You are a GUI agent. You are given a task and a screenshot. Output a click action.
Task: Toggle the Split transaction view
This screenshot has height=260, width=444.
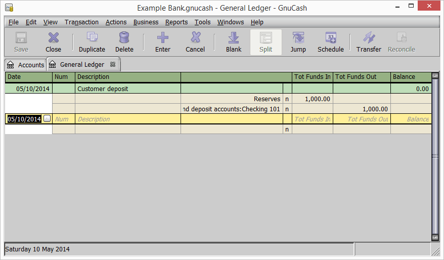(265, 42)
